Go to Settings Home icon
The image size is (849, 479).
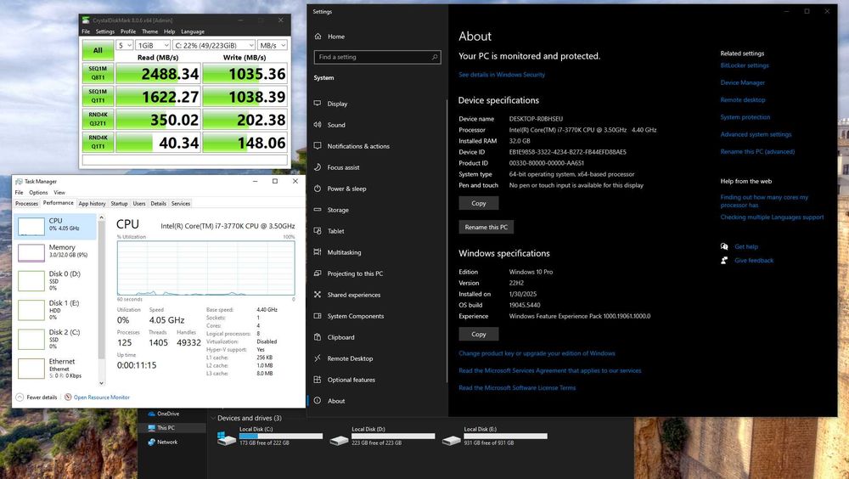pos(318,37)
